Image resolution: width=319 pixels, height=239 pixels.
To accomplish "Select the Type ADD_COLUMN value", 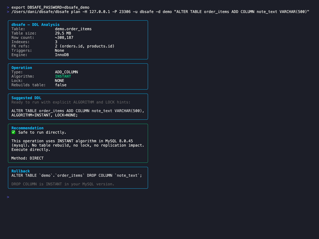I will pos(66,72).
